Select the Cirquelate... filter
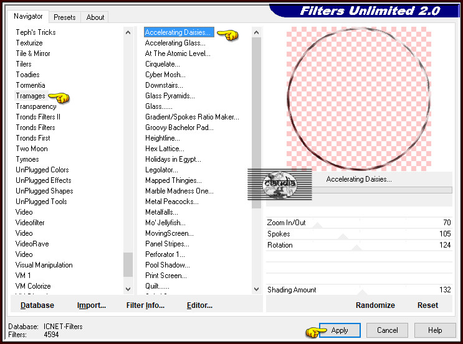 coord(163,64)
